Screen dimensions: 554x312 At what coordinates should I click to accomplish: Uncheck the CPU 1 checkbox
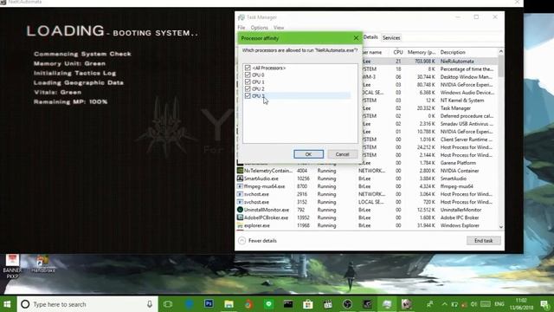click(x=248, y=81)
